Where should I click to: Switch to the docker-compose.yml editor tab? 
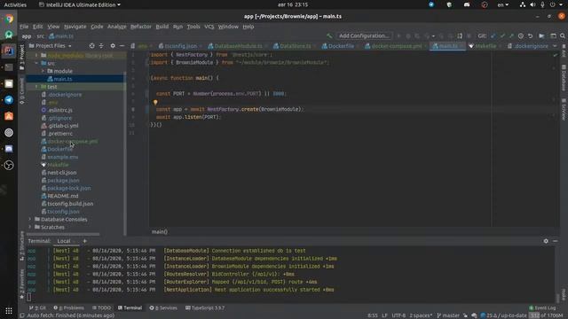[397, 46]
